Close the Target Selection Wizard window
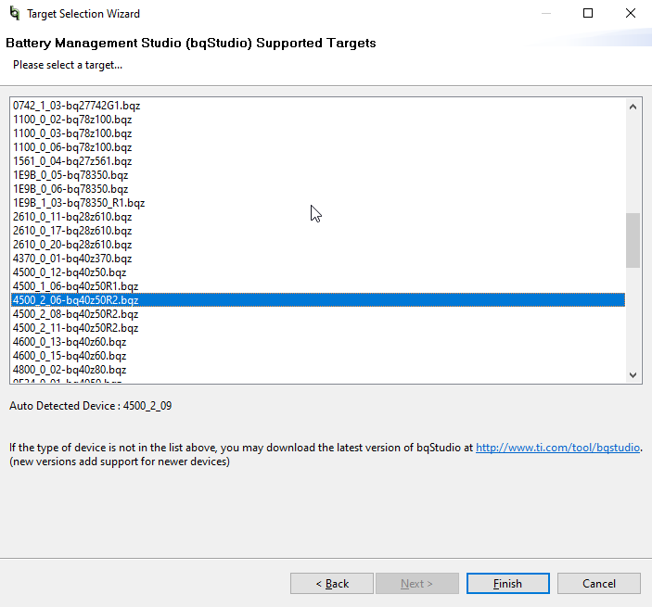Image resolution: width=652 pixels, height=607 pixels. 631,13
